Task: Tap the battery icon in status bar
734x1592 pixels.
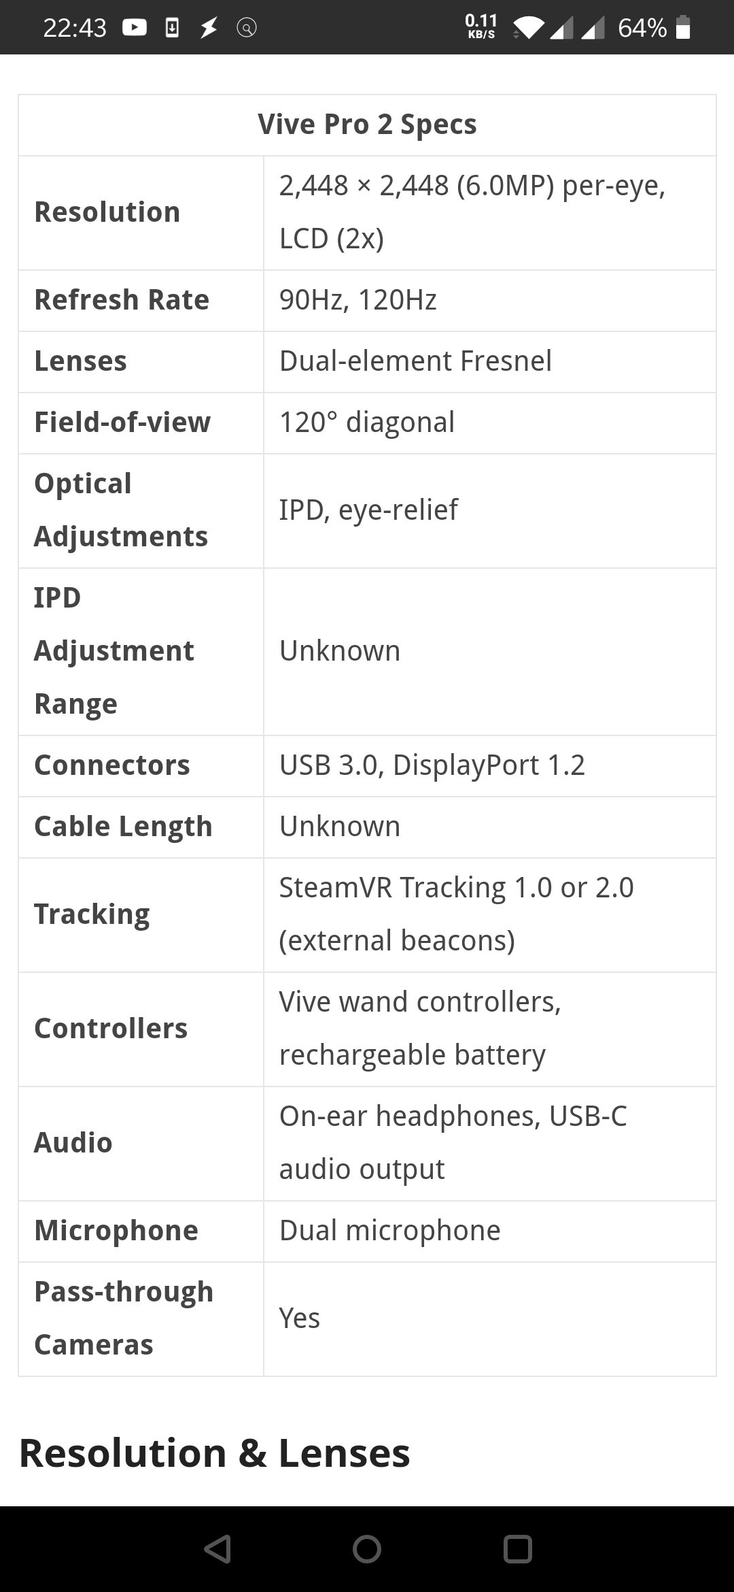Action: [x=684, y=27]
